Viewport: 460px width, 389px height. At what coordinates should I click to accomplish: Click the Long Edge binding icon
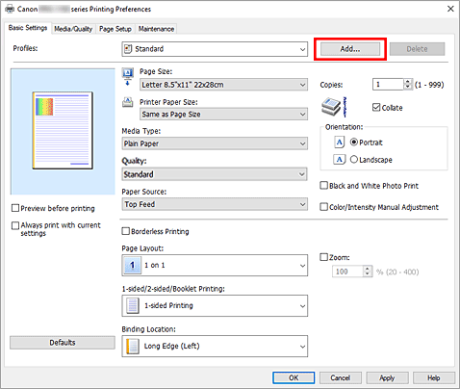point(132,346)
